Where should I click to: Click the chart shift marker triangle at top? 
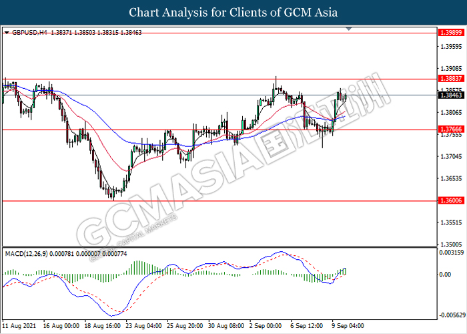point(349,29)
